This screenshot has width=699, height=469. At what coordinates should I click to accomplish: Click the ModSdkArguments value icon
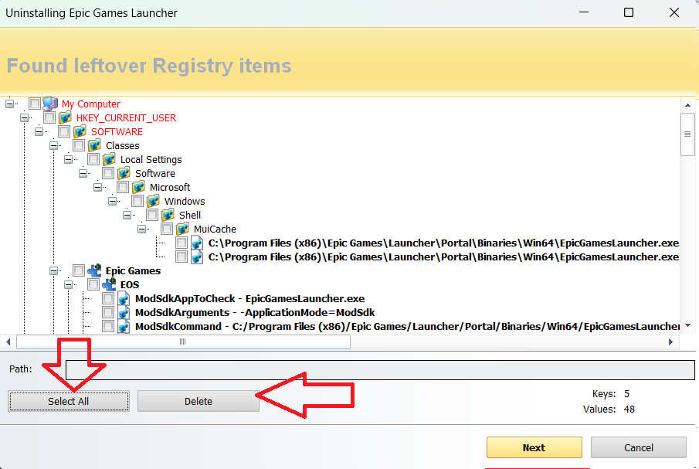tap(124, 312)
